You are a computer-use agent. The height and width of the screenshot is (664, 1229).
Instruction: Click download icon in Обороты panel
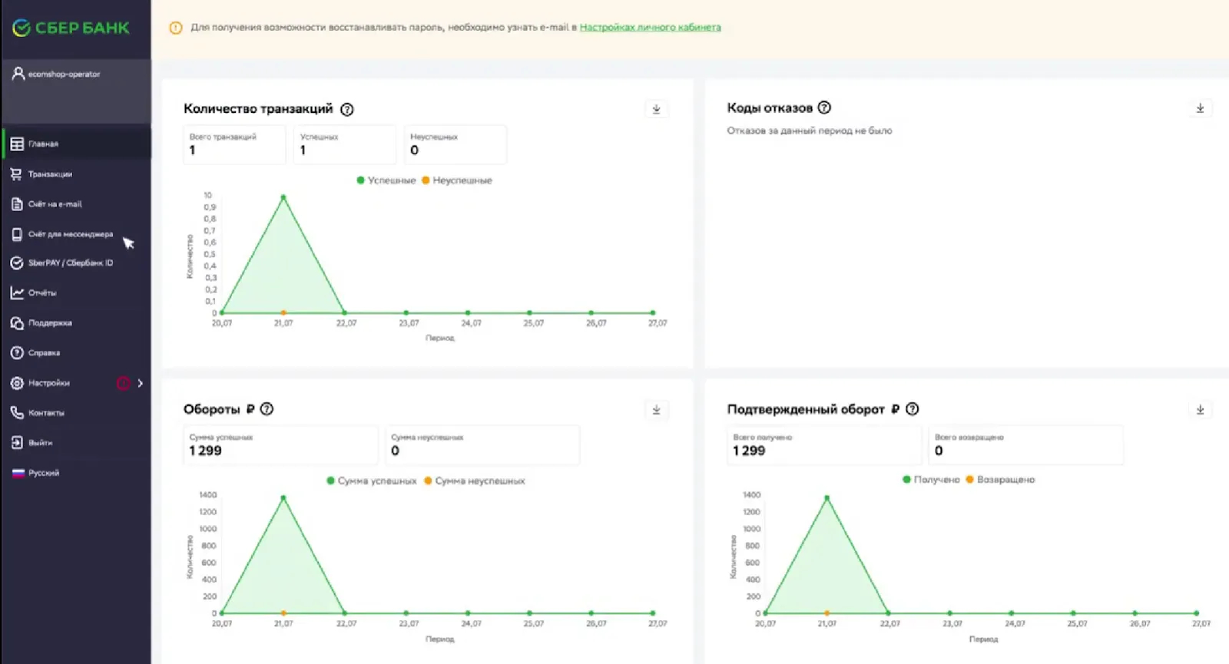(x=656, y=410)
